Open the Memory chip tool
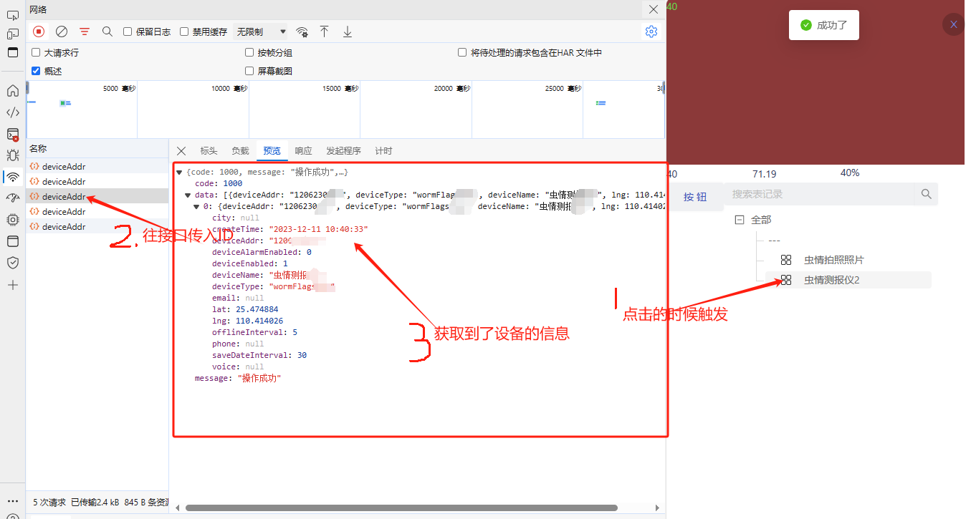This screenshot has height=519, width=971. pyautogui.click(x=12, y=220)
